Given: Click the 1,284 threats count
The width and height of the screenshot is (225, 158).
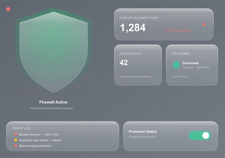Looking at the screenshot, I should click(133, 28).
